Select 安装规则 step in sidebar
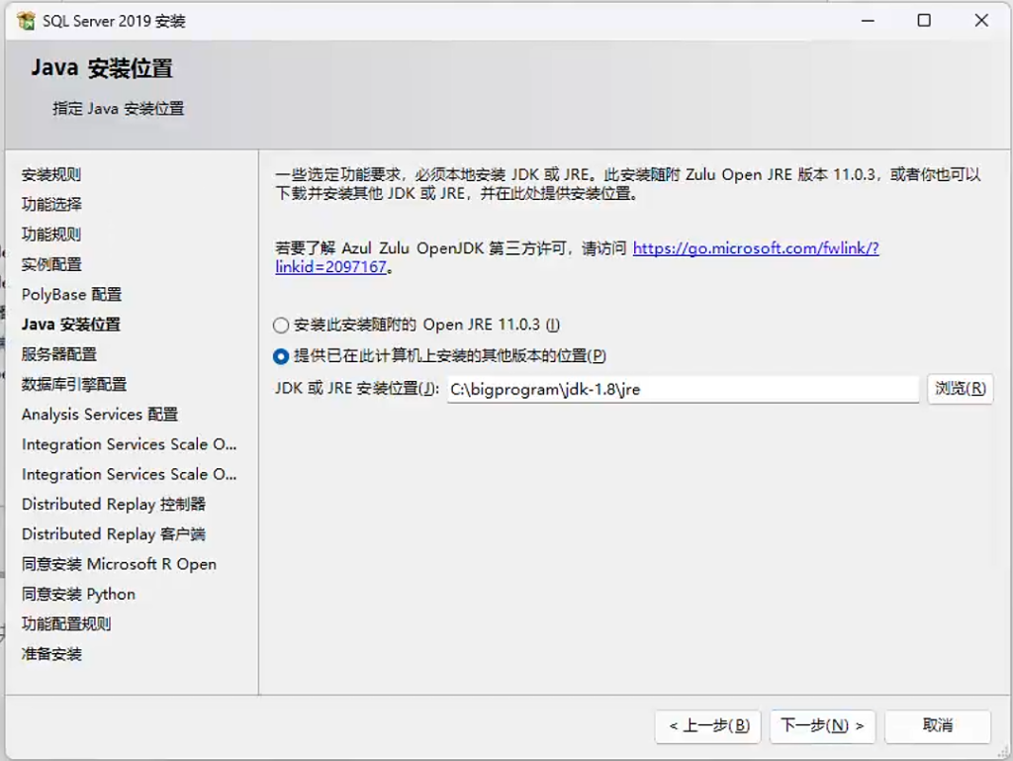Screen dimensions: 1013x761 pos(51,174)
